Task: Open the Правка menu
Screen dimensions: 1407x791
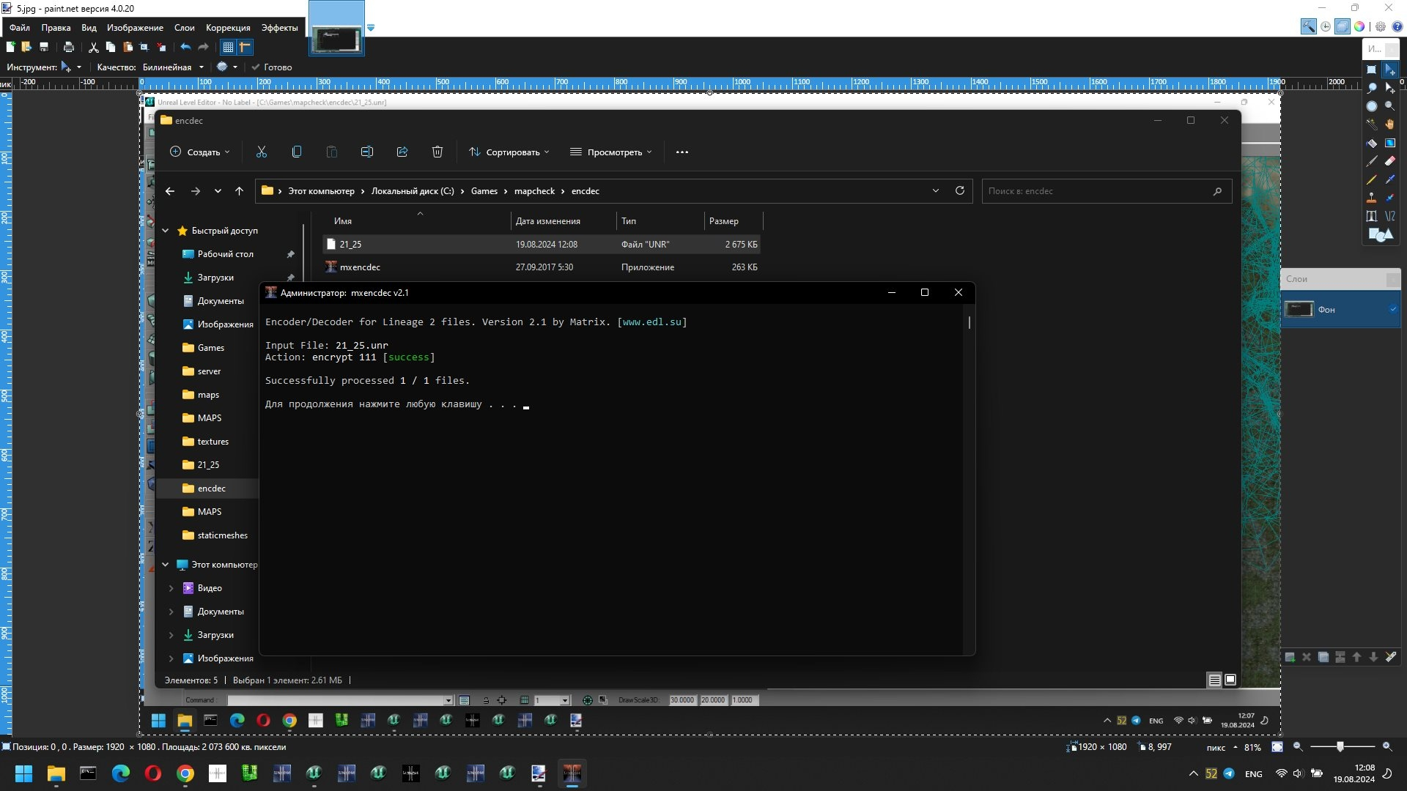Action: [56, 28]
